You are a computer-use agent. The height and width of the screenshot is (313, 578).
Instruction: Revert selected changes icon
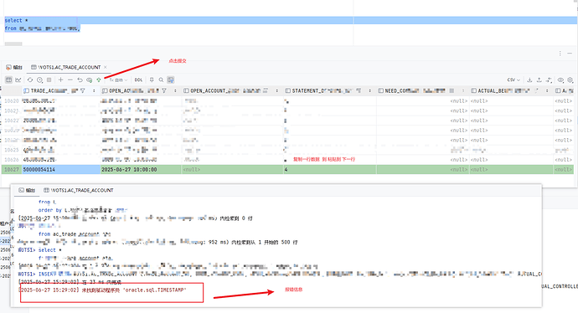(80, 80)
